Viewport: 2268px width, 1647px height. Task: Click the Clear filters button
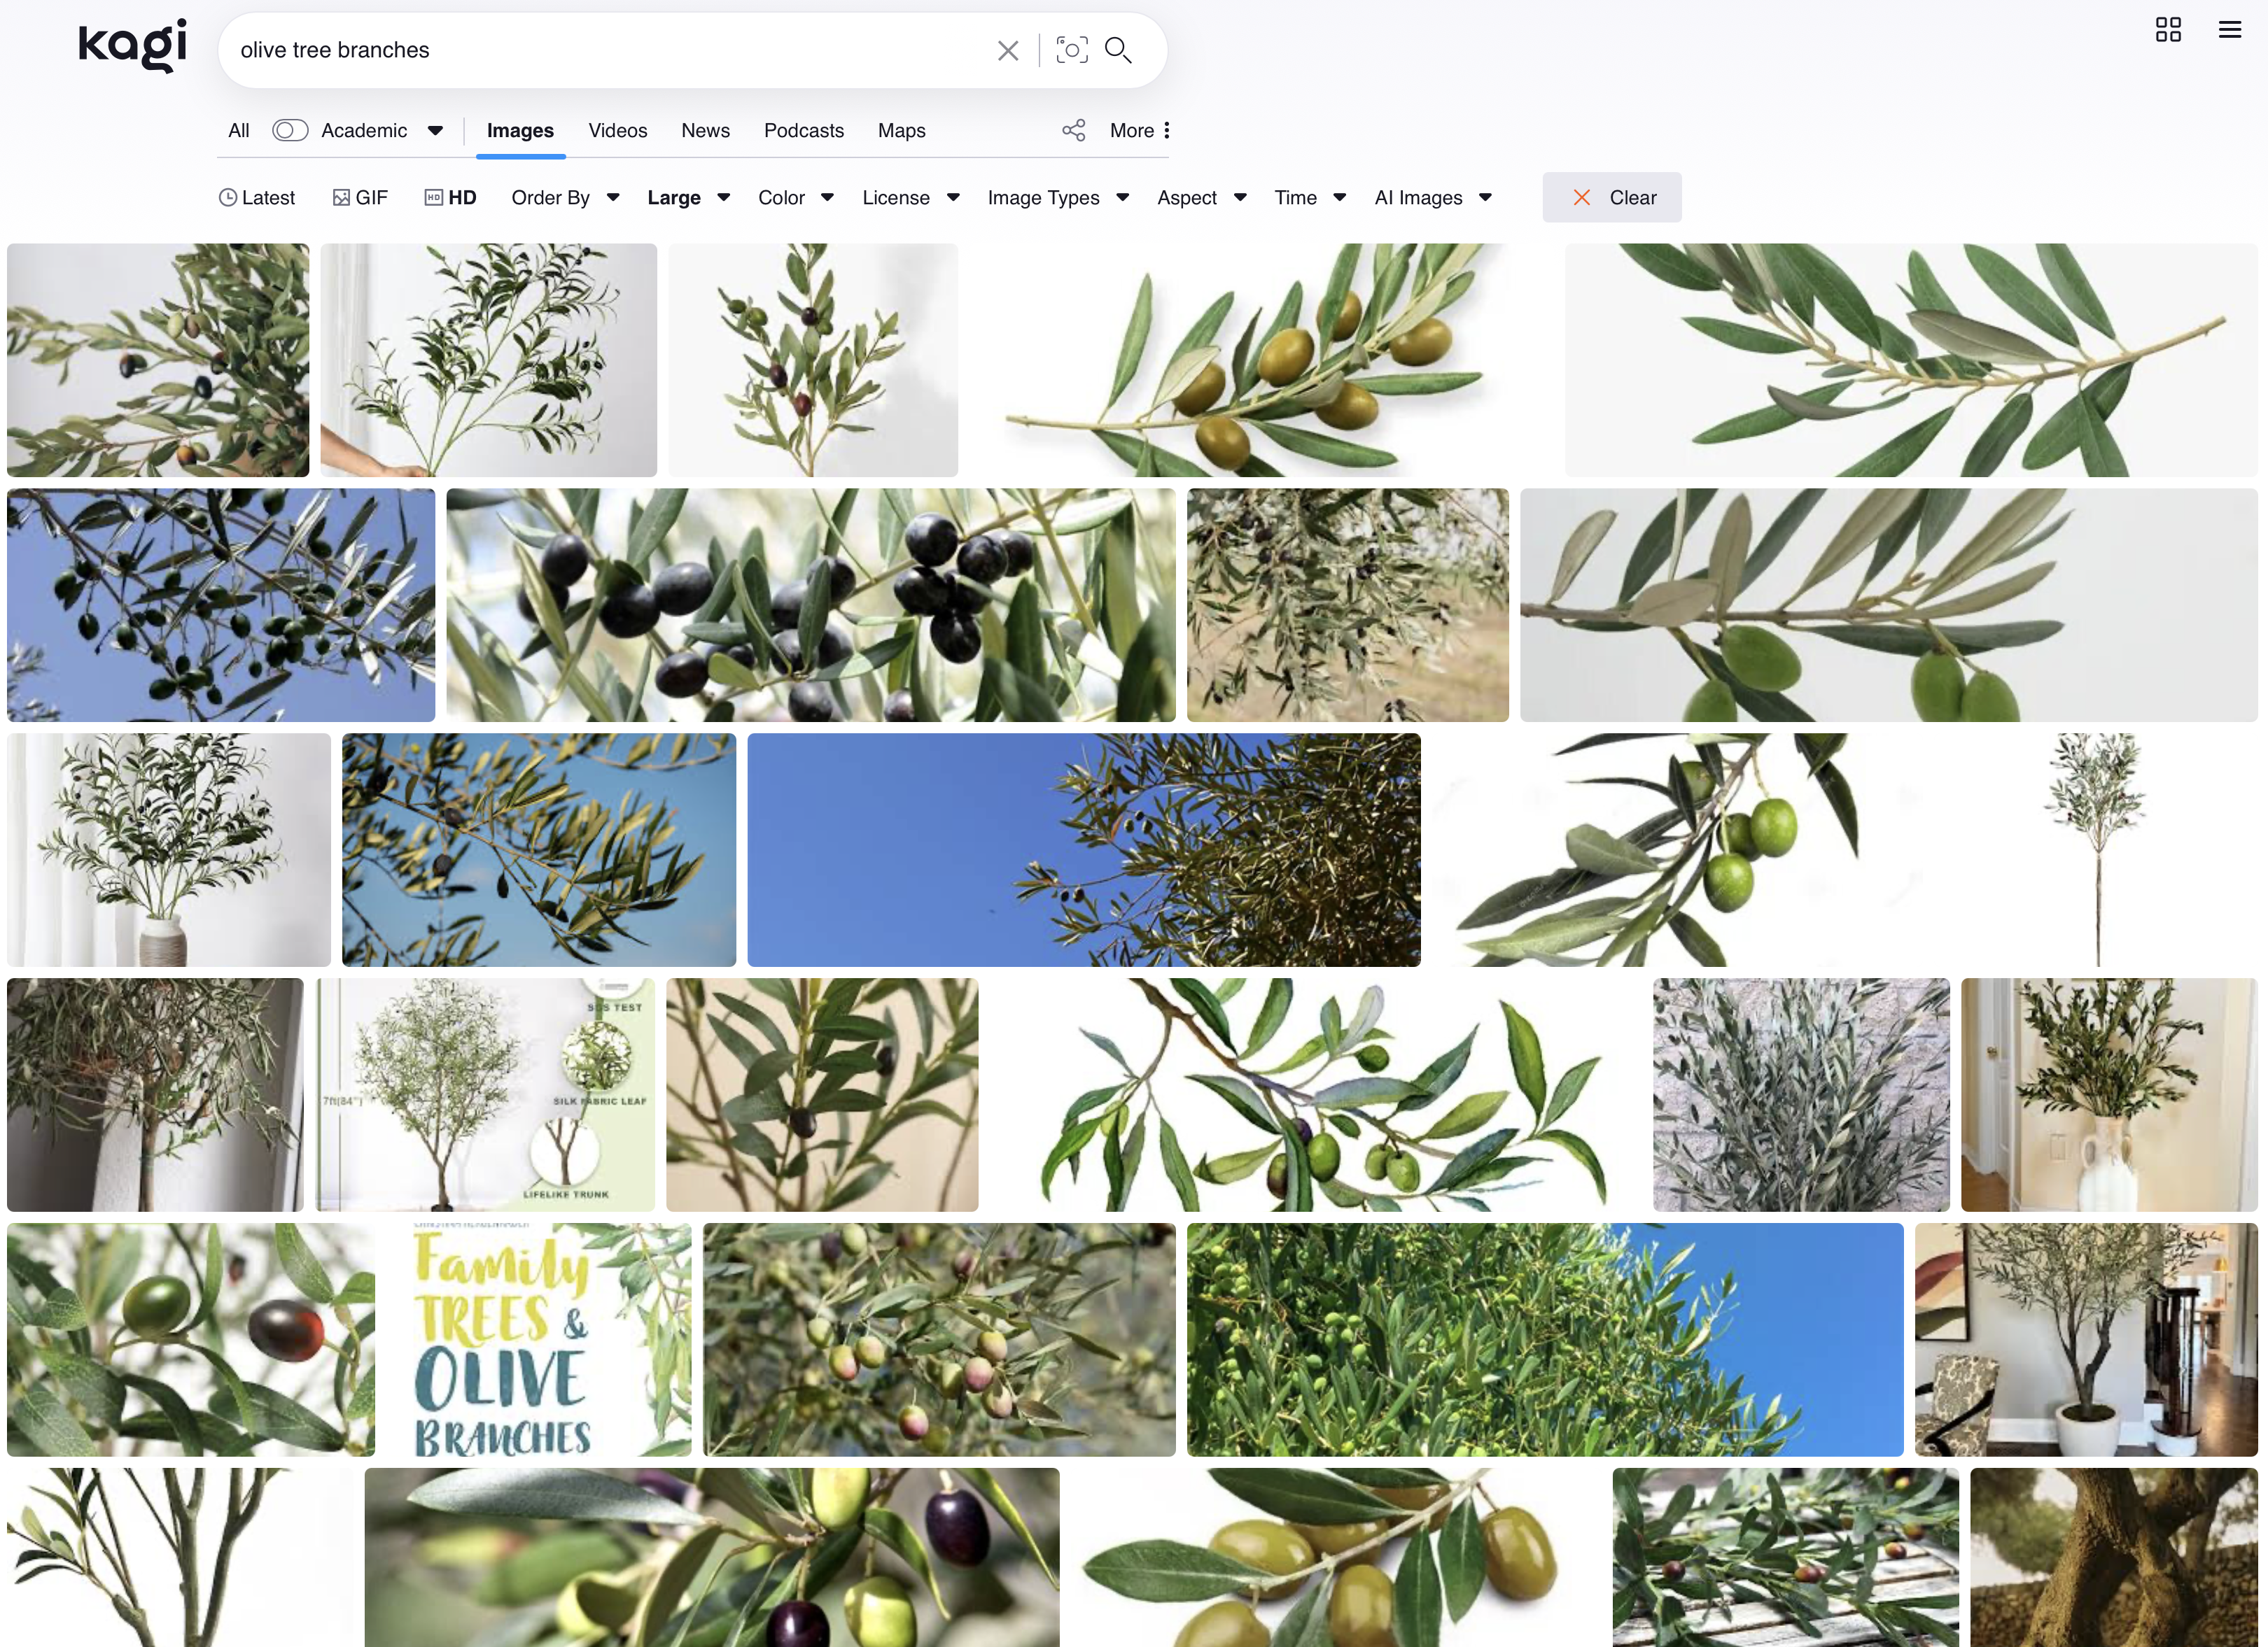pos(1611,198)
